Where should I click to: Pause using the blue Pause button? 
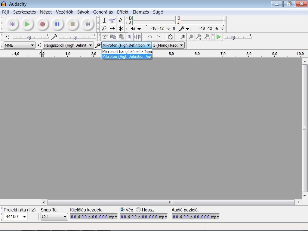57,24
